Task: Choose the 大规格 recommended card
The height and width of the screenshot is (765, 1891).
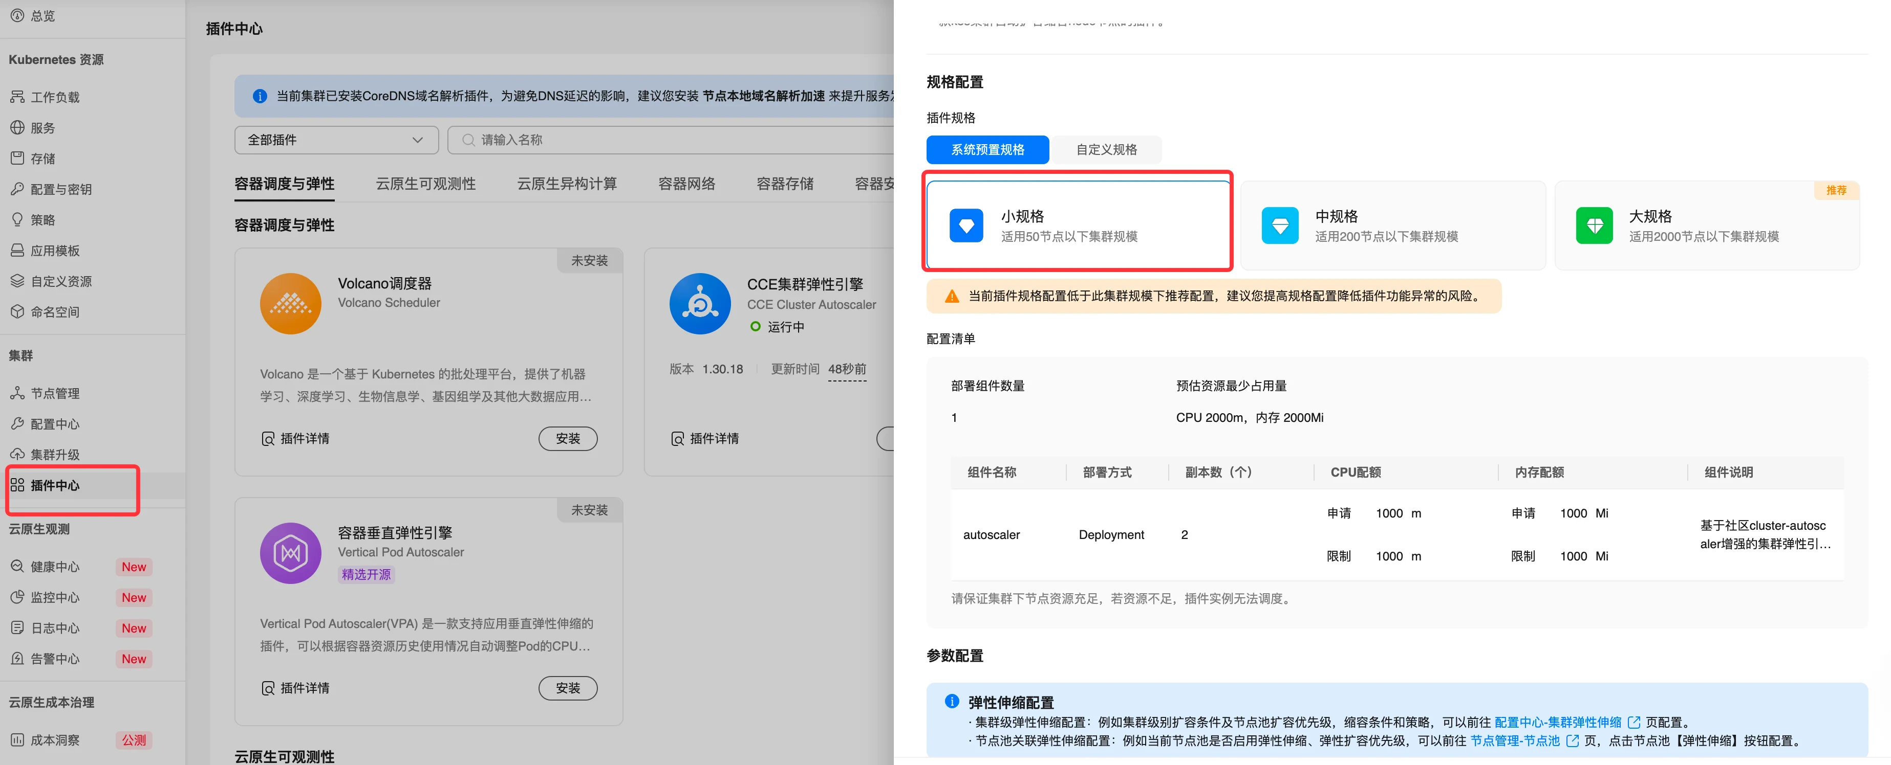Action: (1706, 225)
